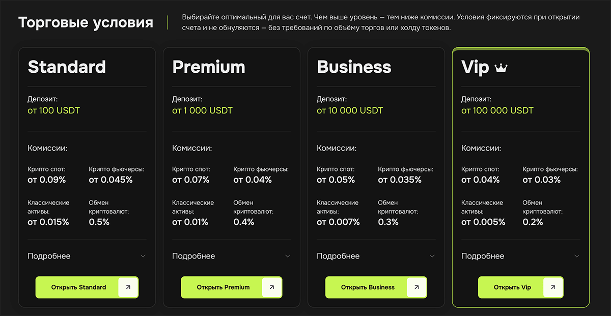Click the Подробнее label in Standard card
611x316 pixels.
[x=49, y=256]
